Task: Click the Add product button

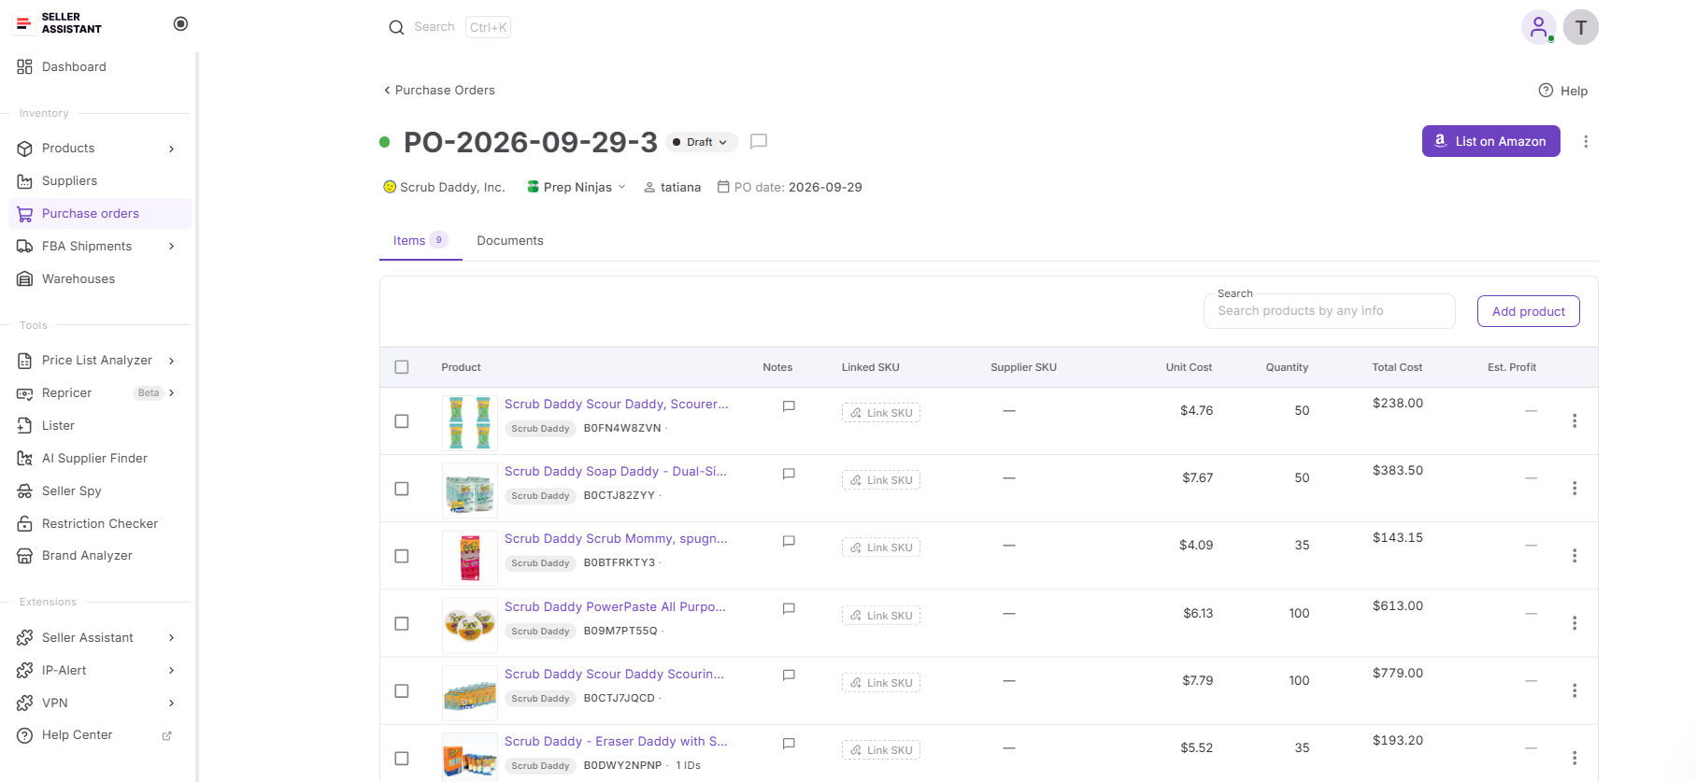Action: click(x=1529, y=311)
